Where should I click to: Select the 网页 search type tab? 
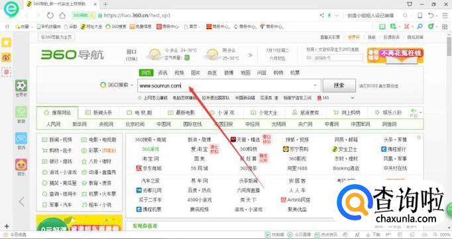[x=146, y=73]
